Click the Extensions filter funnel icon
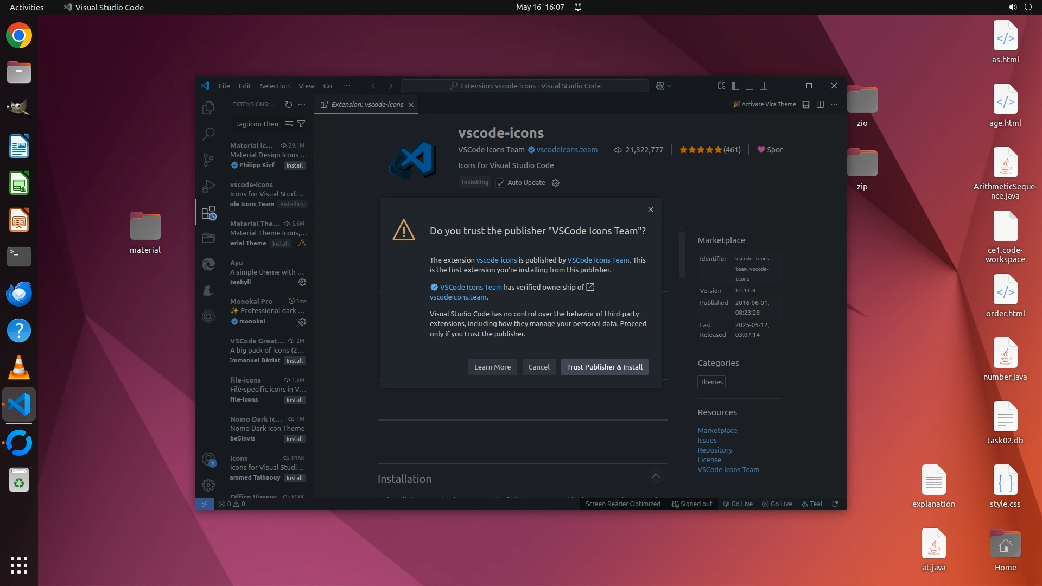Viewport: 1042px width, 586px height. coord(301,124)
